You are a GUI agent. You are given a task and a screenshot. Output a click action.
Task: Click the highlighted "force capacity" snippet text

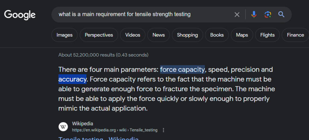click(182, 70)
